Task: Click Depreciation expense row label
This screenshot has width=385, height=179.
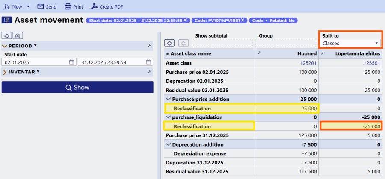Action: coord(200,153)
